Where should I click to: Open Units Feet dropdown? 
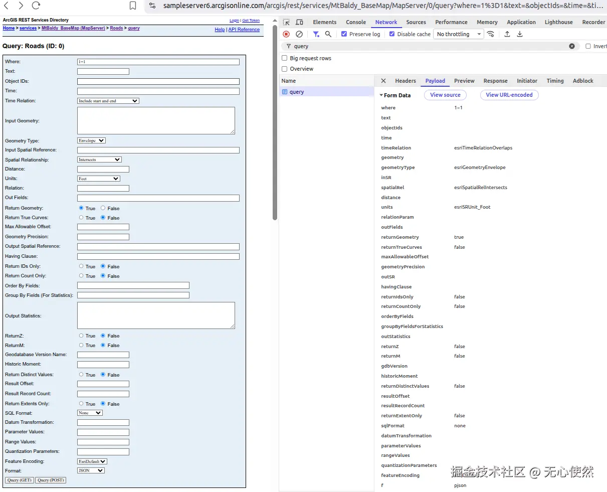coord(99,179)
